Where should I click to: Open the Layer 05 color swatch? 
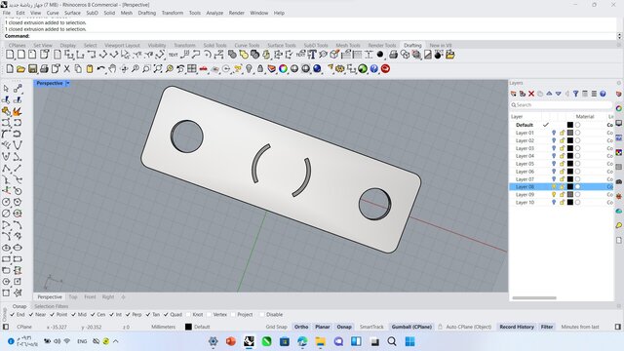(570, 164)
